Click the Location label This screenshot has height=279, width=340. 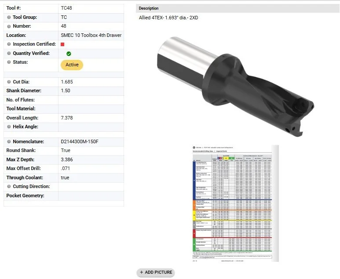click(16, 35)
